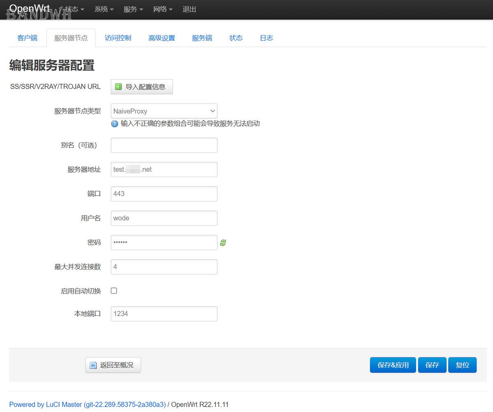Image resolution: width=493 pixels, height=412 pixels.
Task: Click the 保存&应用 button
Action: (x=393, y=365)
